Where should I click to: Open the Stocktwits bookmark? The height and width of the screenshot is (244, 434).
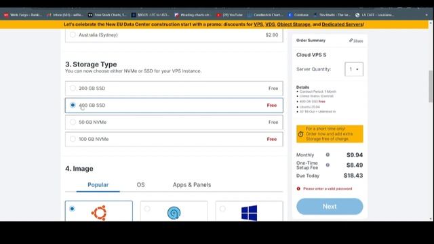[332, 15]
